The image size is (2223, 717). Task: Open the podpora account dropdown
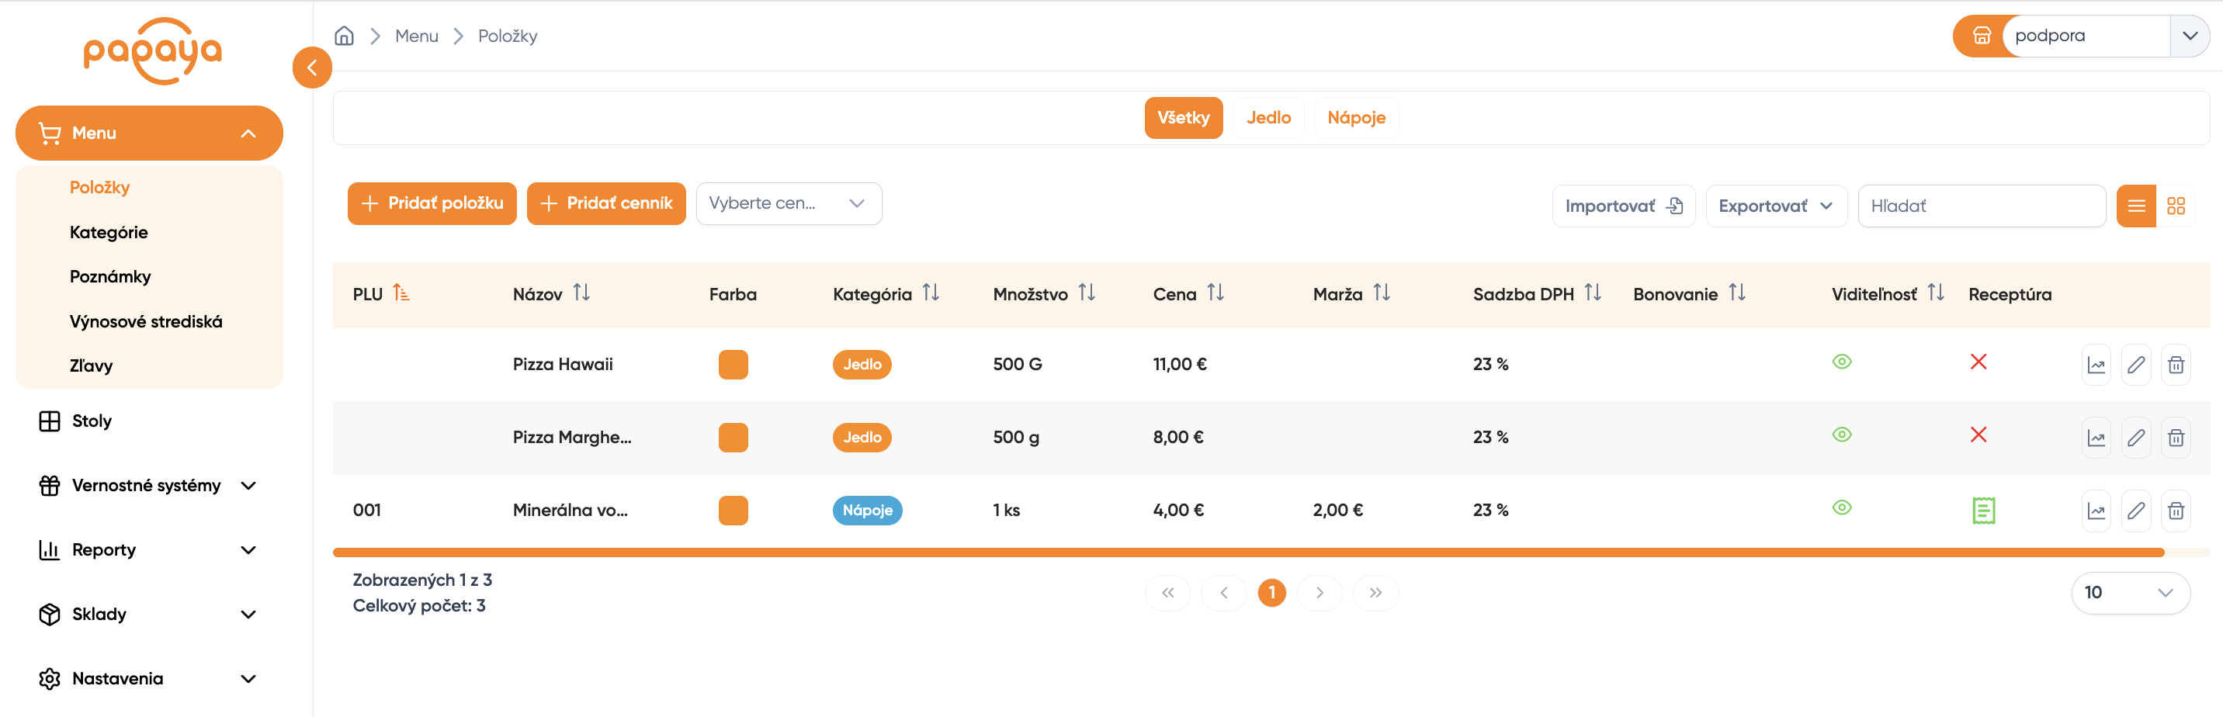(2190, 36)
